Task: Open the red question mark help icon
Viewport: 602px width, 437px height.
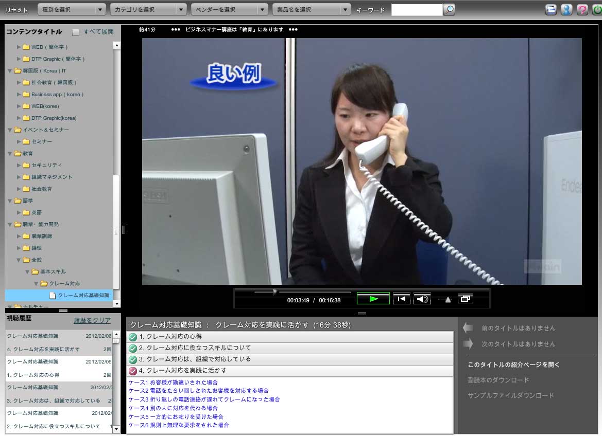Action: pyautogui.click(x=582, y=10)
